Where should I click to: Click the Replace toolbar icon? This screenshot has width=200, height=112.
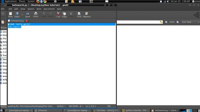click(x=87, y=15)
